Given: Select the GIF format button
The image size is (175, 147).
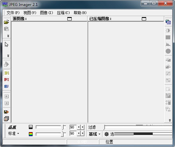Looking at the screenshot, I should pos(6,86).
